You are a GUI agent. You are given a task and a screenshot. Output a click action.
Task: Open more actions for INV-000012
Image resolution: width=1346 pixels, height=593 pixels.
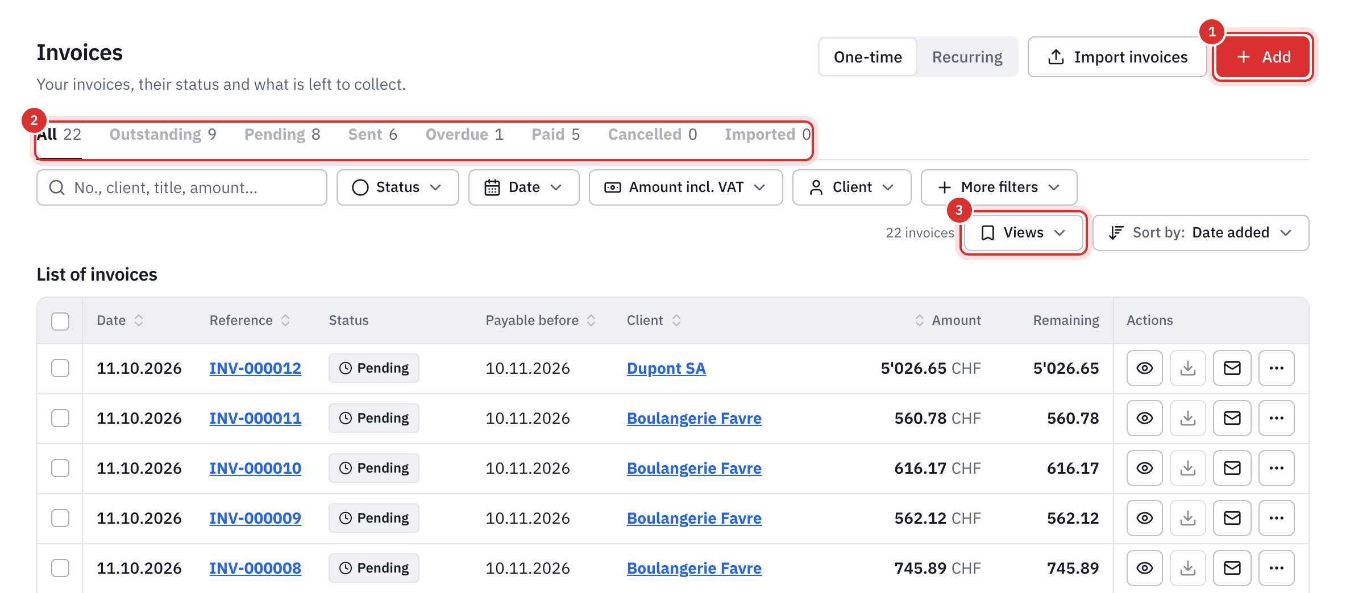tap(1276, 368)
